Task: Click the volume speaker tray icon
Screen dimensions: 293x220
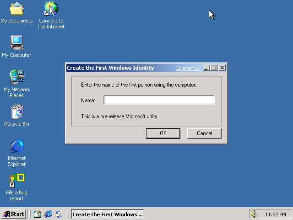Action: (x=254, y=214)
